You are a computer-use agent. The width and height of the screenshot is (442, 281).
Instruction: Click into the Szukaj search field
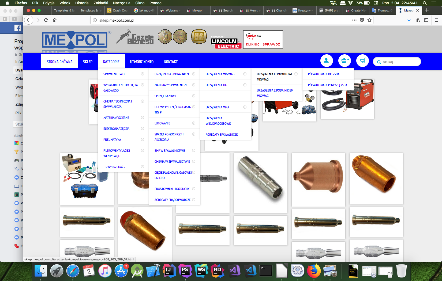[x=397, y=62]
